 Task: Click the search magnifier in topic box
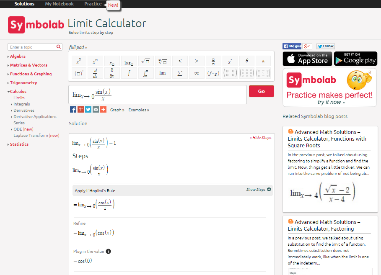click(x=59, y=47)
